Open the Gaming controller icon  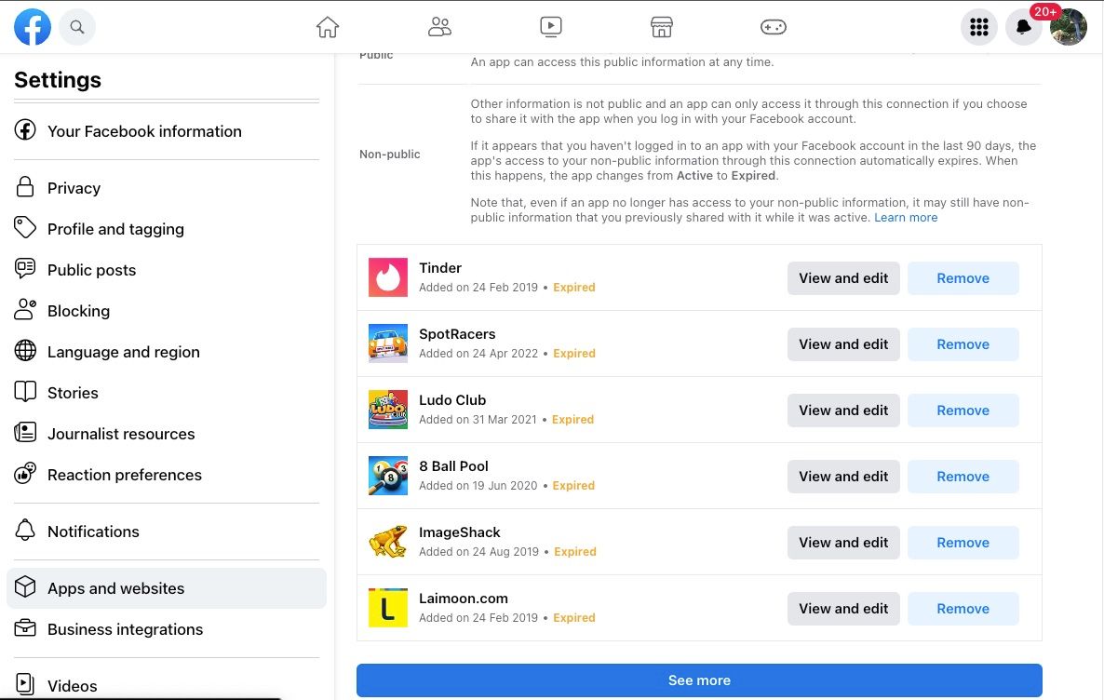click(x=773, y=27)
